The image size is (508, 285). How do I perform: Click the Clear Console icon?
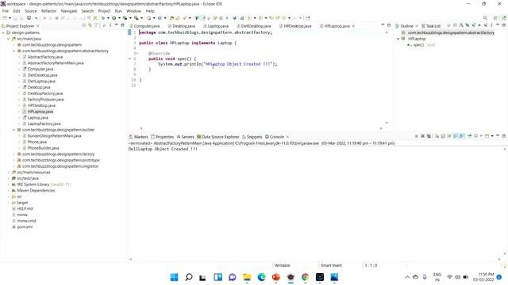437,136
